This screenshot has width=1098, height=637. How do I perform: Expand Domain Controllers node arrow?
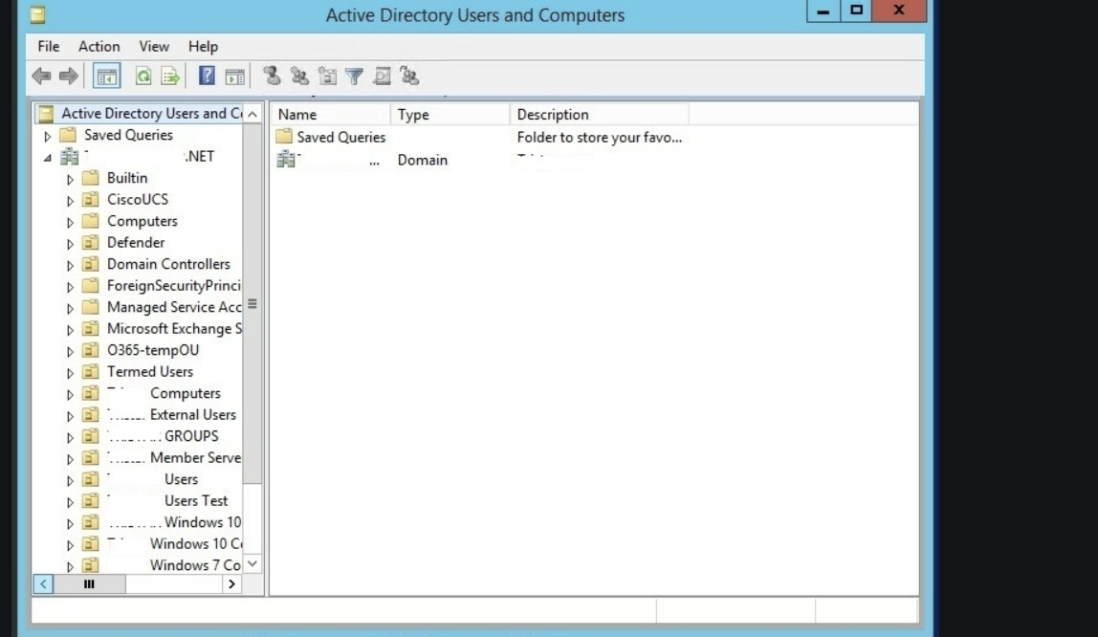(x=70, y=265)
